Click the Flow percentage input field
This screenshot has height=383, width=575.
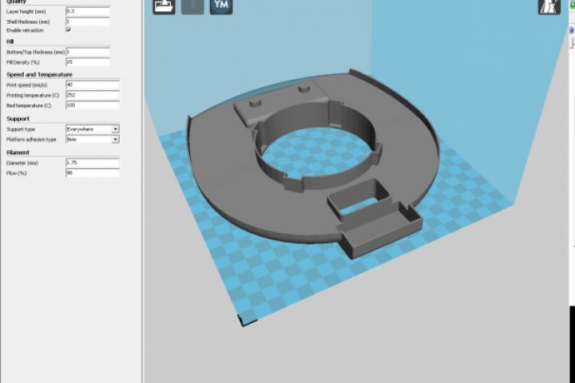93,173
